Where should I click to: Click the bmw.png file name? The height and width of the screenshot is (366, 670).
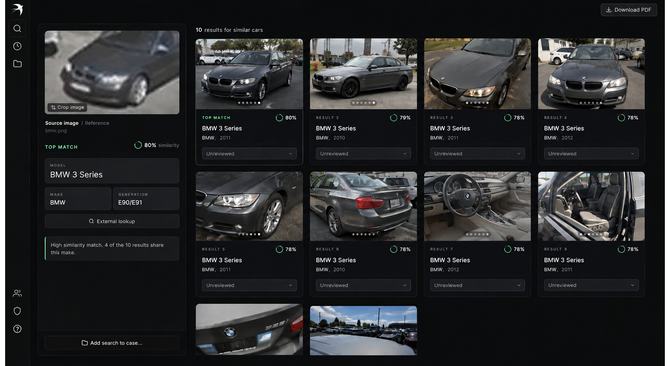[56, 131]
